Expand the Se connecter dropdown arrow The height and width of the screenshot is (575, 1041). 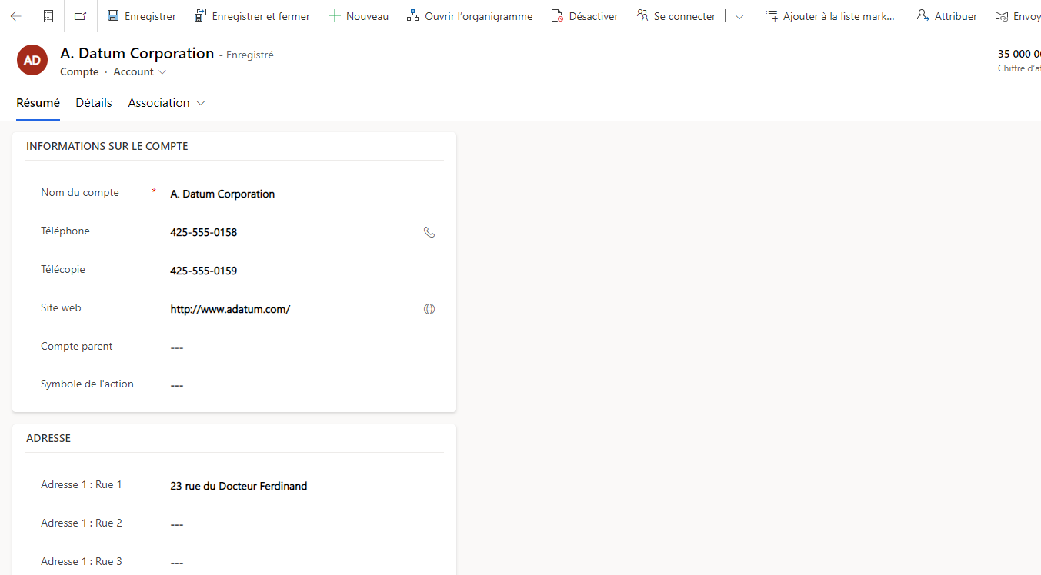point(739,16)
